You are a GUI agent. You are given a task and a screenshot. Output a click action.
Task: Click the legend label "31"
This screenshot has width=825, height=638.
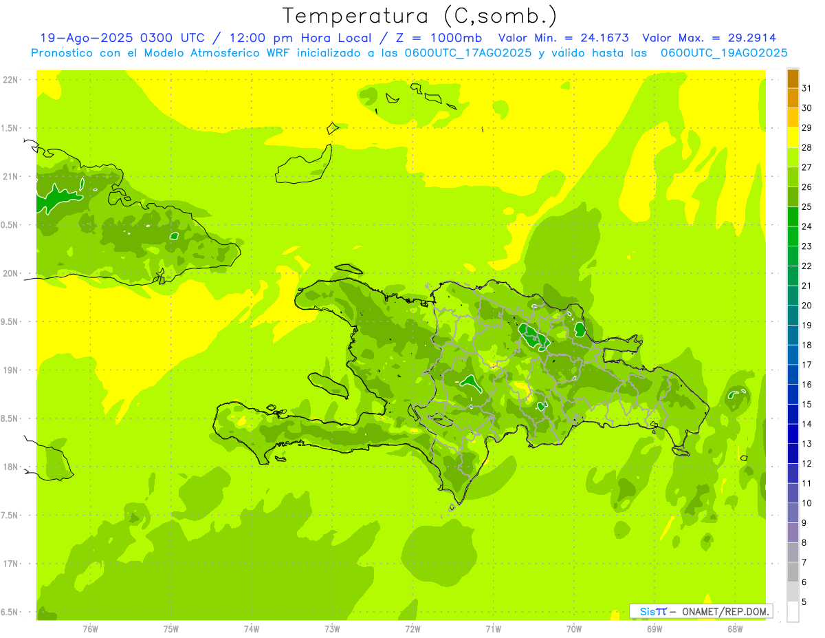click(807, 88)
